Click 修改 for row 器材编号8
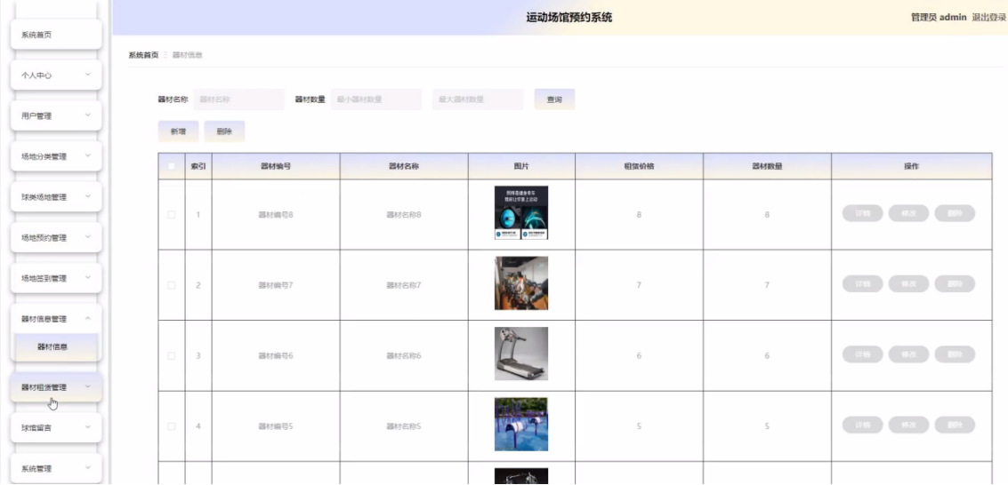Screen dimensions: 1008x485 909,213
